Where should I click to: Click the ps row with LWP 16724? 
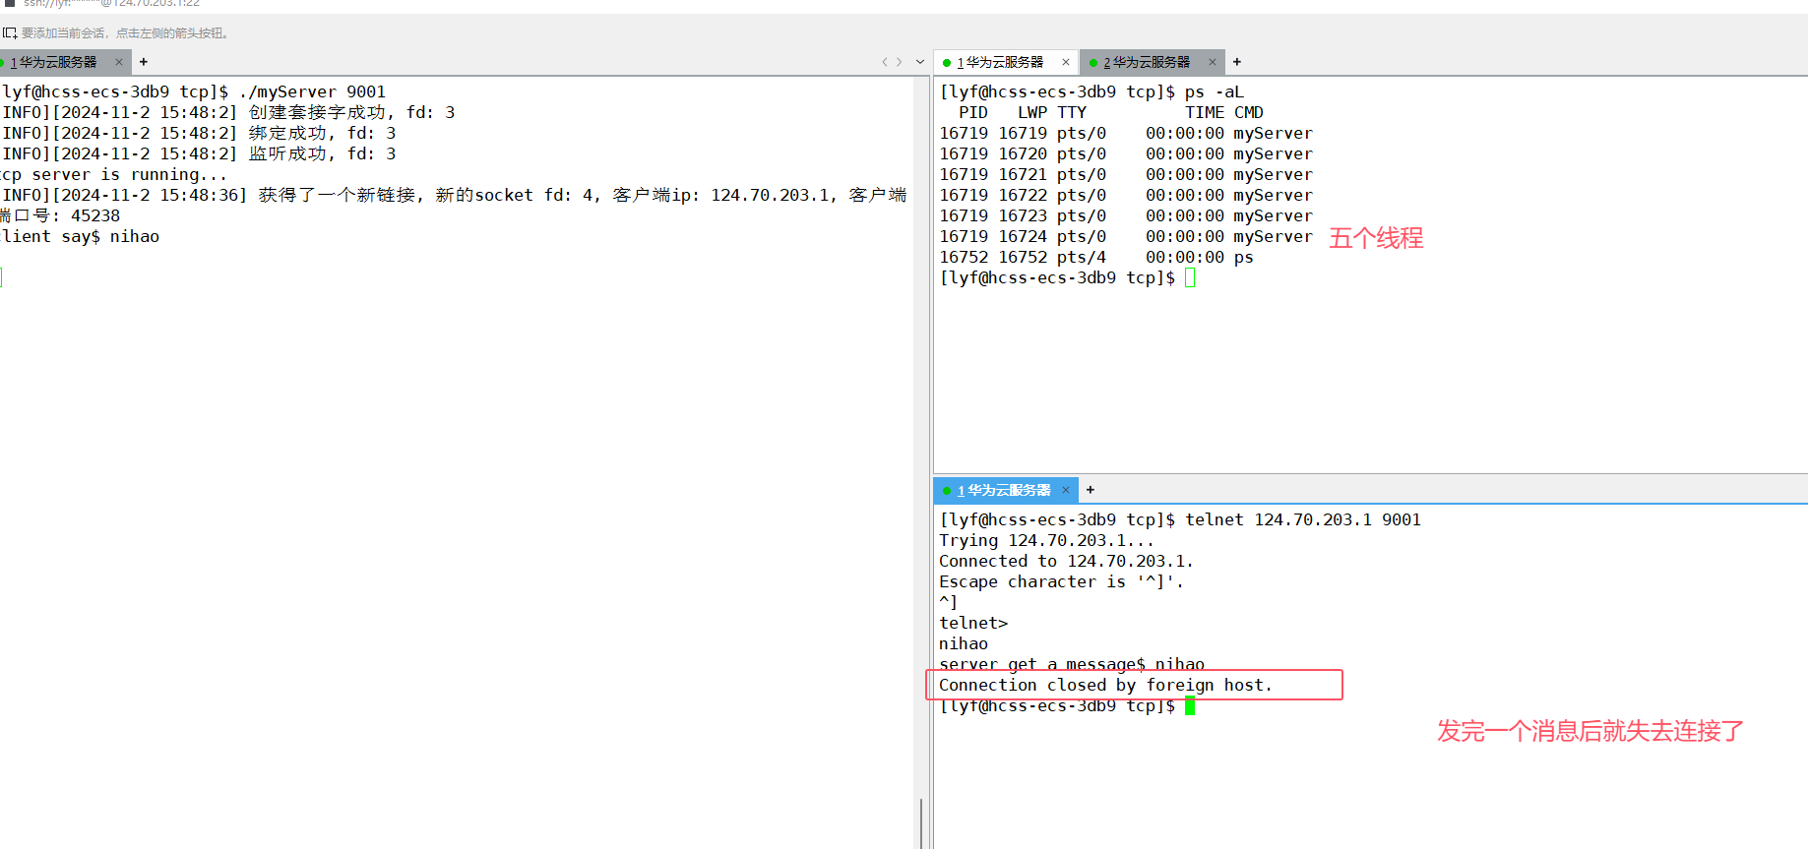(1126, 236)
